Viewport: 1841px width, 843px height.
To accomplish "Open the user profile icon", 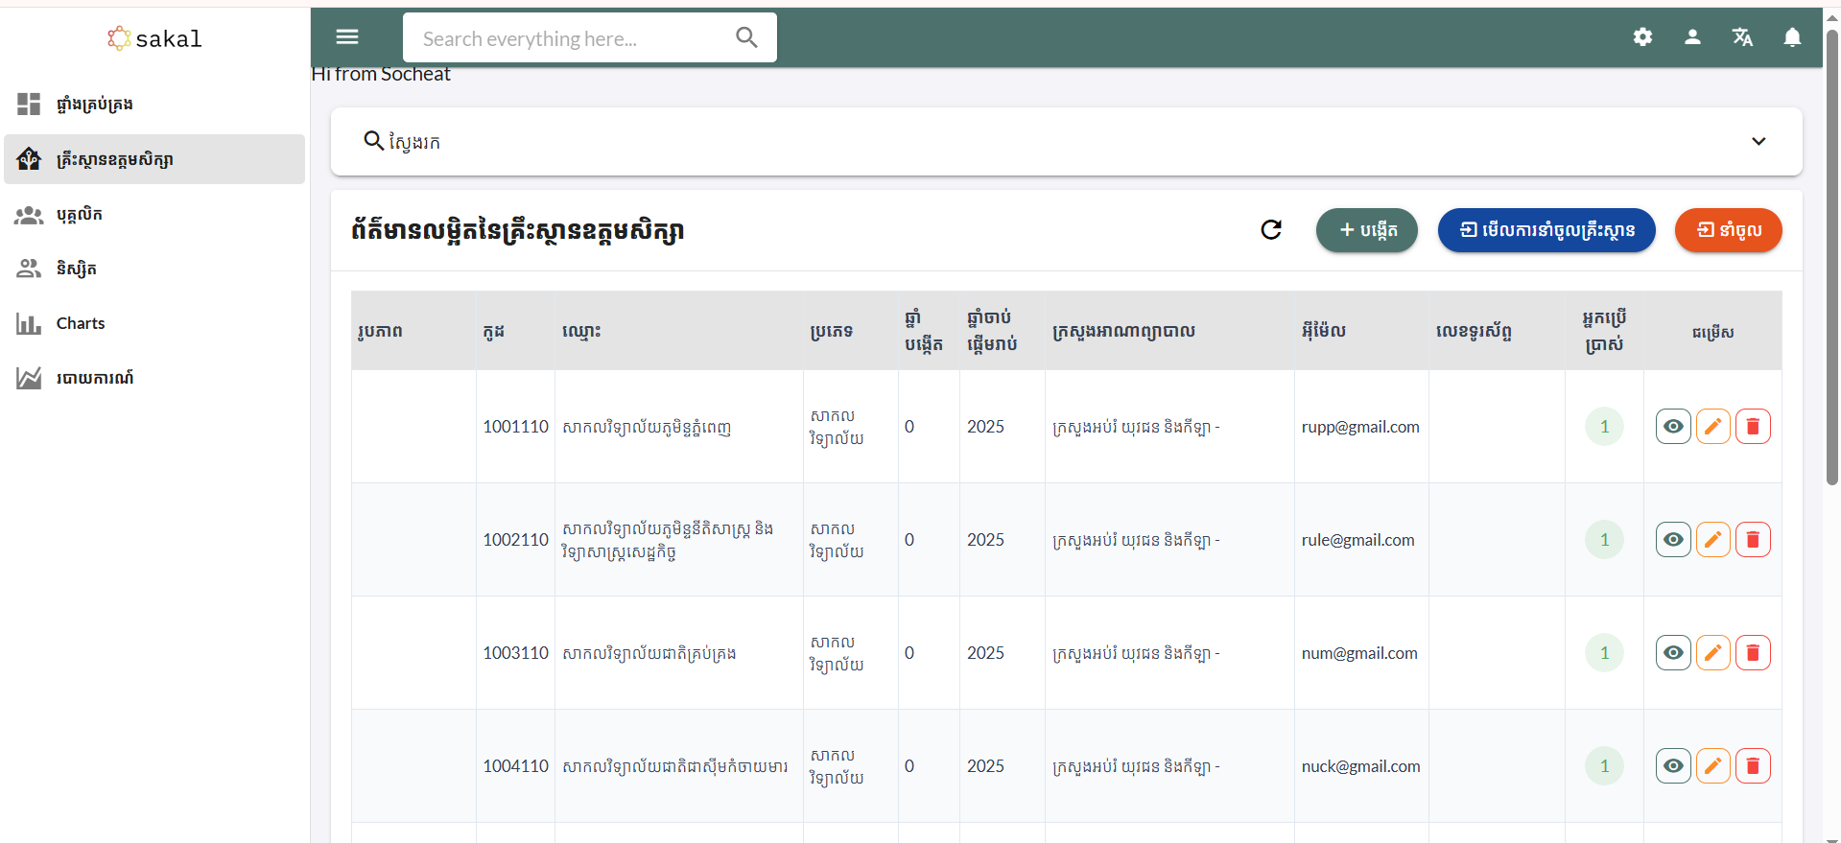I will (x=1692, y=36).
